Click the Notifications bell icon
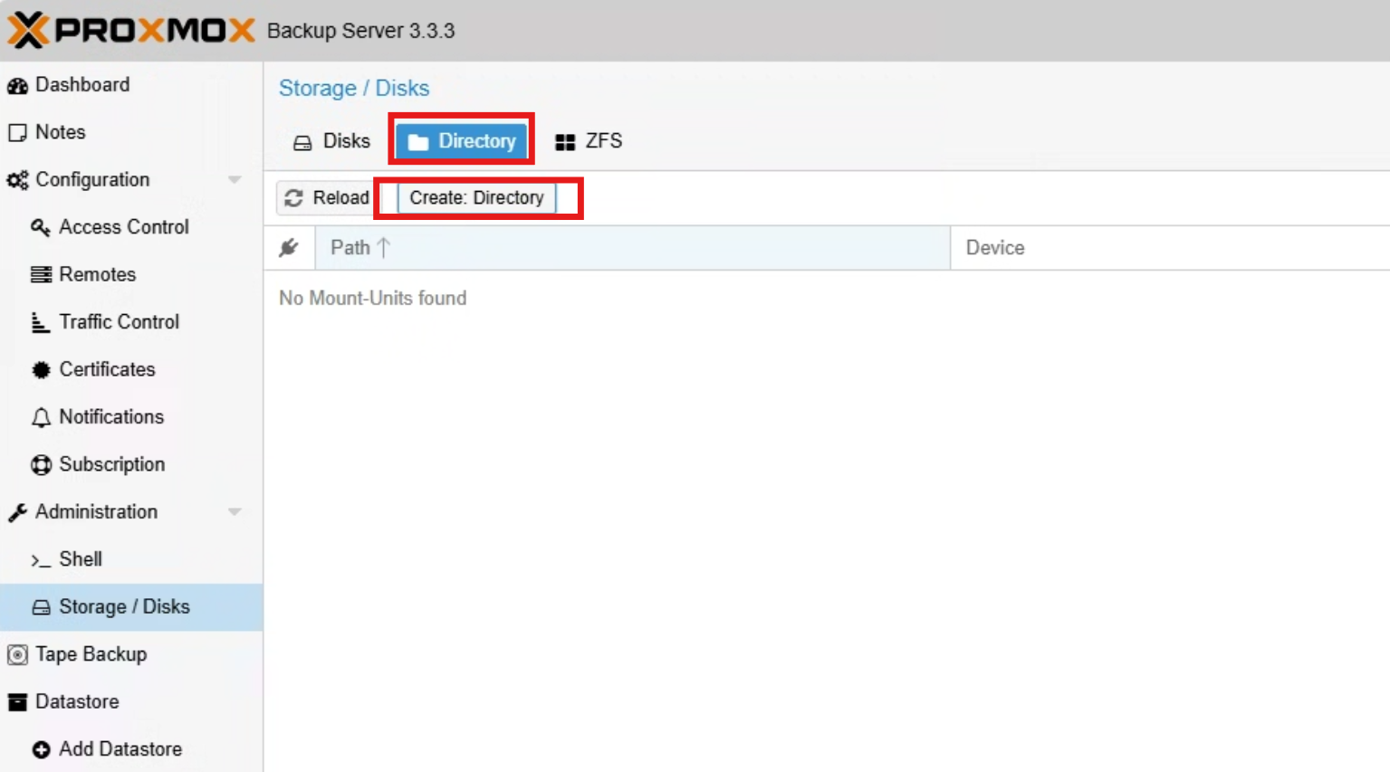The image size is (1390, 772). [x=41, y=417]
